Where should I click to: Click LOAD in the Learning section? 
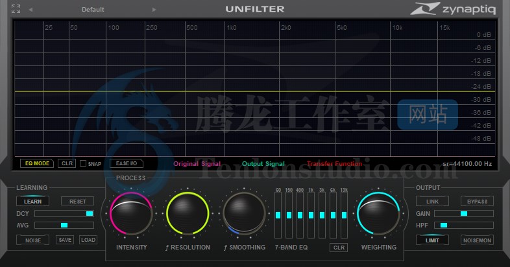88,240
